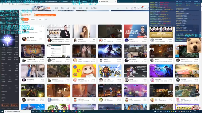Open Chrome from the taskbar

[45, 111]
